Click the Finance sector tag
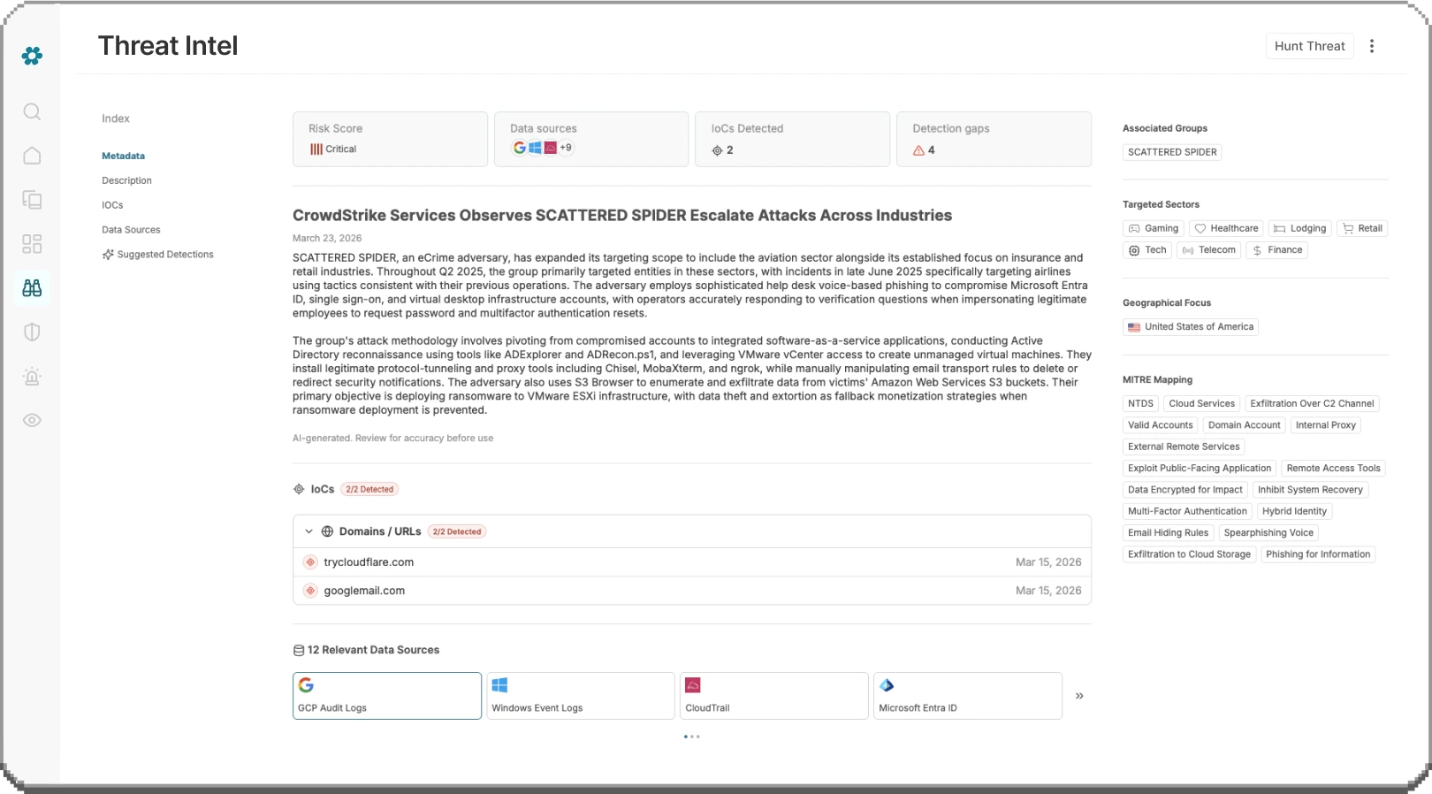1432x794 pixels. tap(1276, 250)
